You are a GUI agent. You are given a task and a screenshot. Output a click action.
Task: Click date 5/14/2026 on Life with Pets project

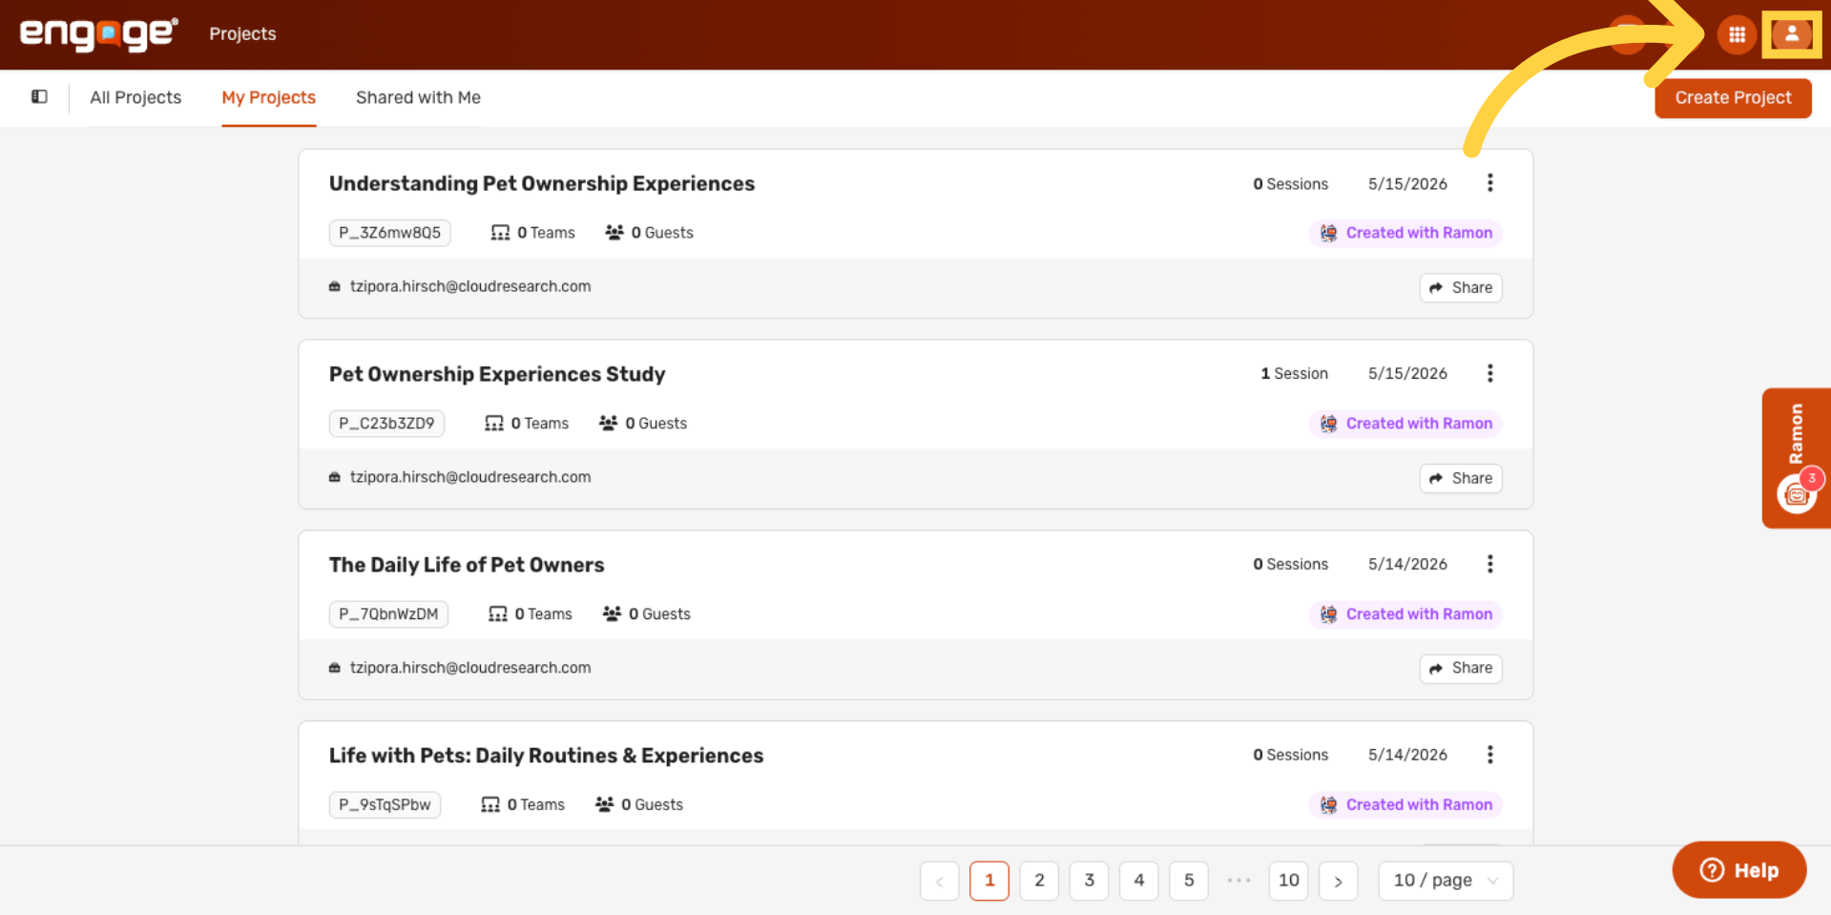1407,755
